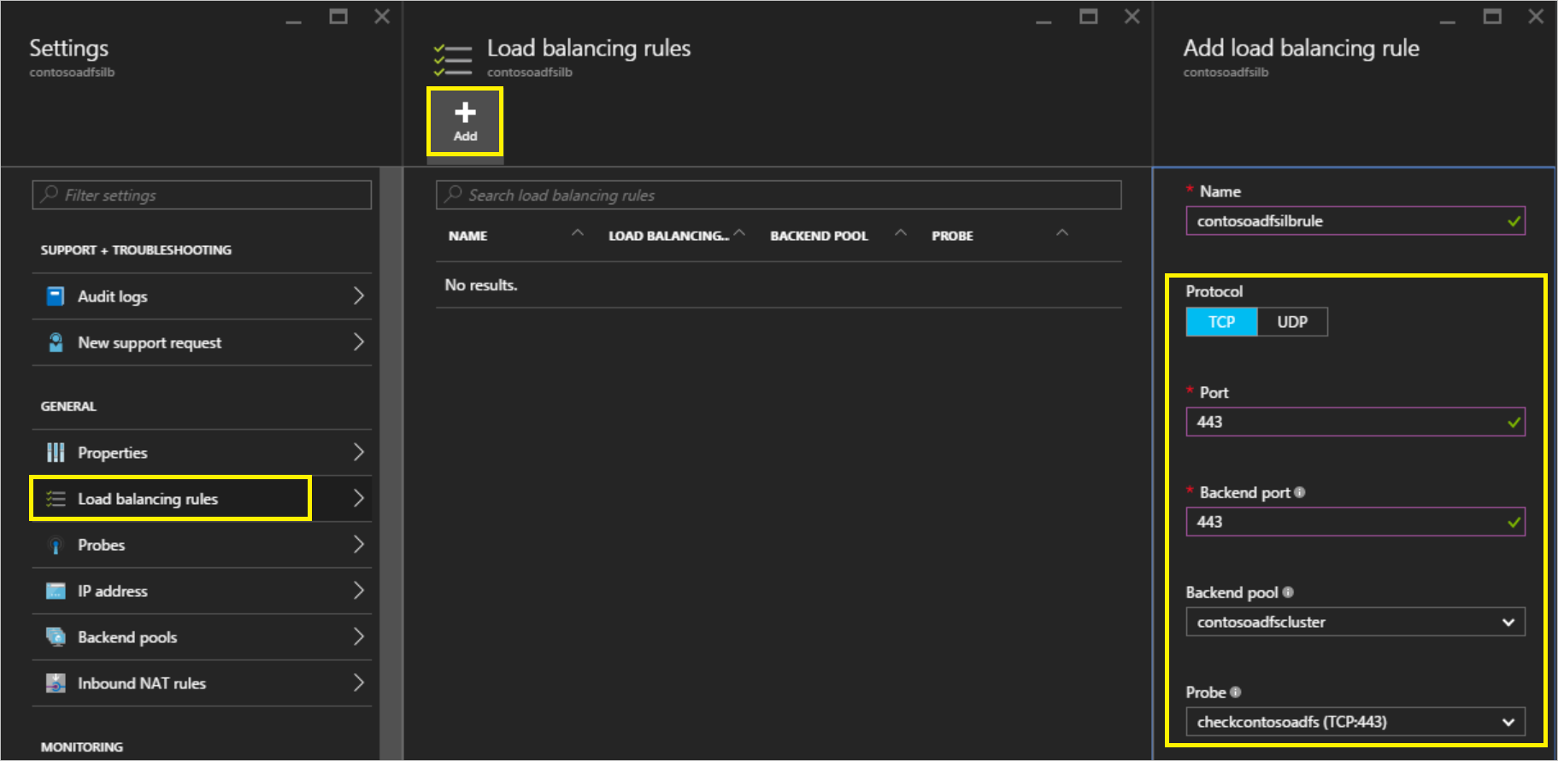This screenshot has height=761, width=1558.
Task: Click the Audit logs icon
Action: pos(56,296)
